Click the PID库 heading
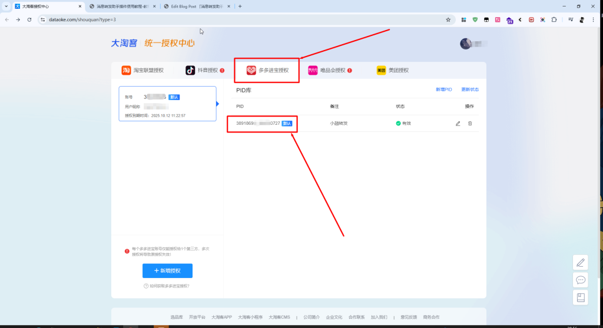Viewport: 603px width, 328px height. tap(243, 90)
